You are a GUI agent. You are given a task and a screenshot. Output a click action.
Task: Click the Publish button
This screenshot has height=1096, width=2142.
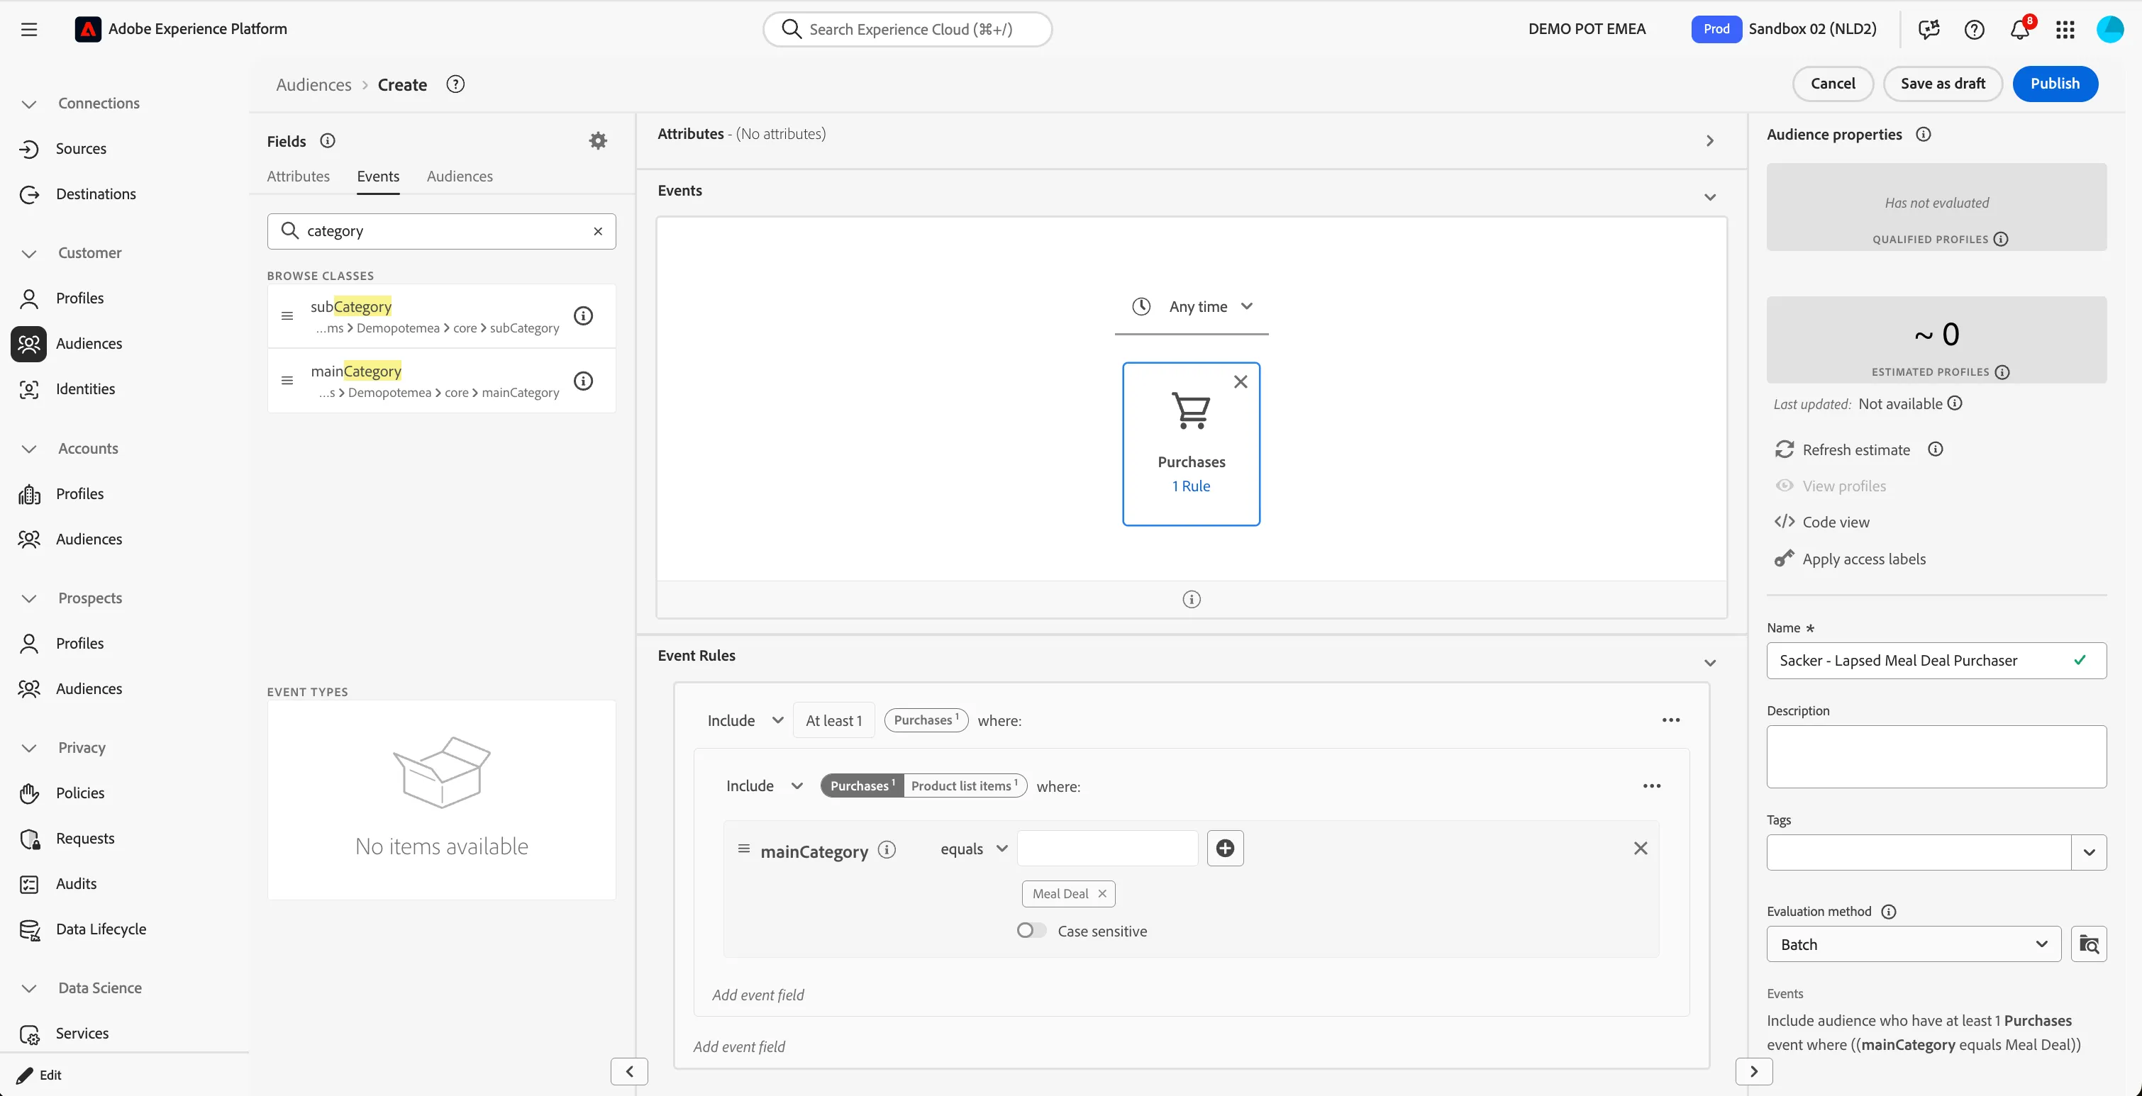tap(2055, 83)
